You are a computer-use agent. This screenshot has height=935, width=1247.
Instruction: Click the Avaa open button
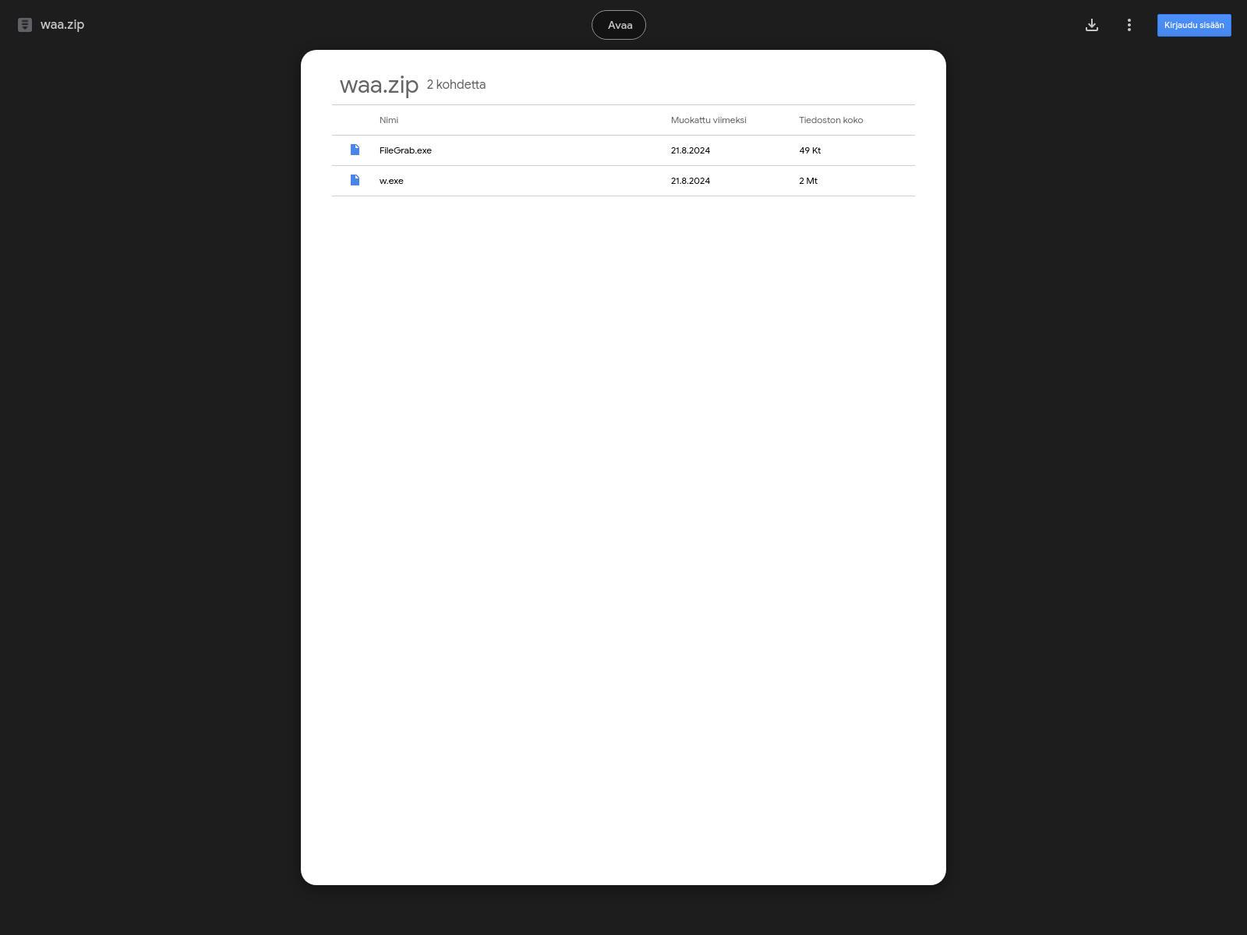click(x=619, y=25)
